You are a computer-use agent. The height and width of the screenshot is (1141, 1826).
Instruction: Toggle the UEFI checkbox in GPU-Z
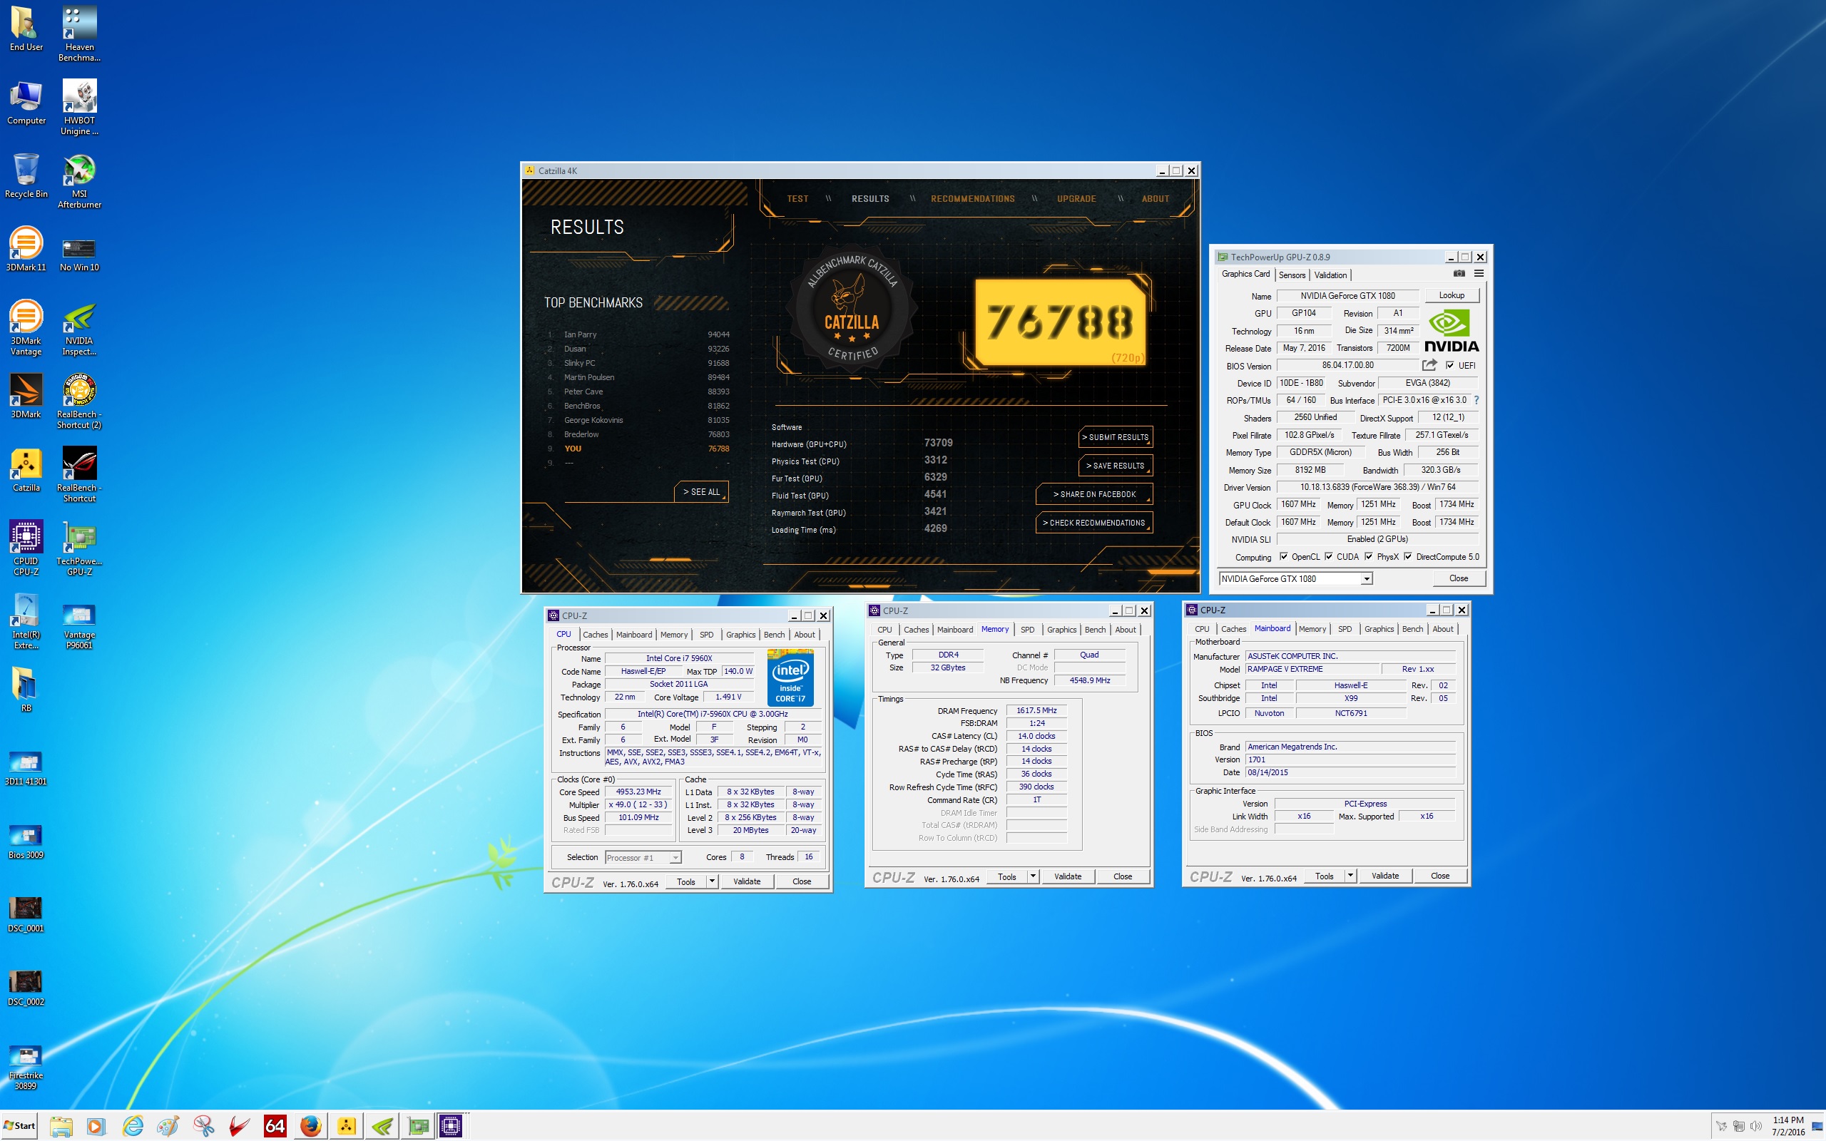click(1449, 365)
